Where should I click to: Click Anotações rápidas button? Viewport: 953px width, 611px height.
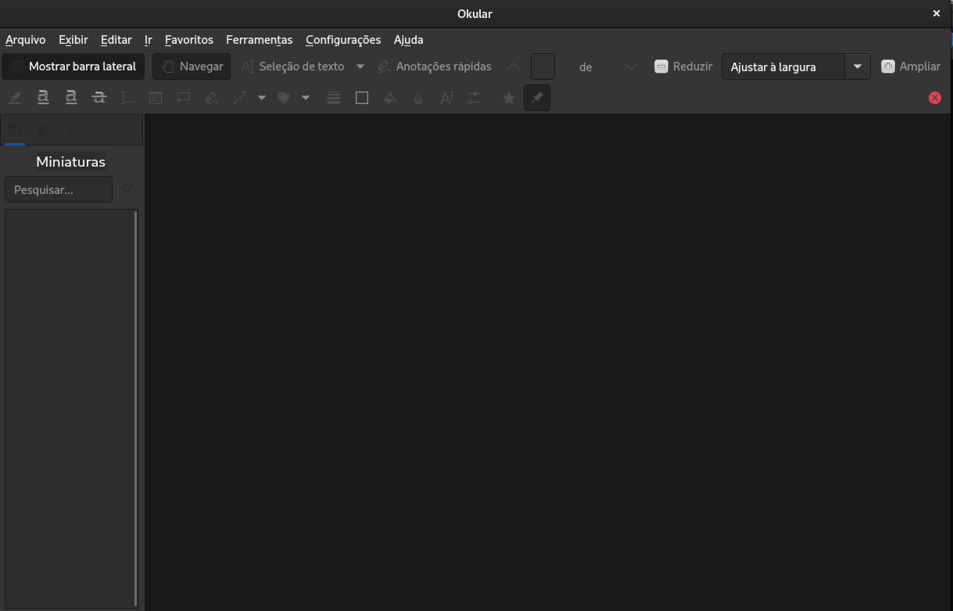tap(435, 66)
